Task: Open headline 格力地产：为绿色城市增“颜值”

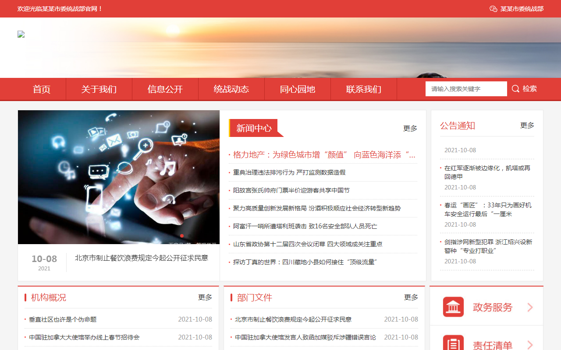Action: point(324,155)
